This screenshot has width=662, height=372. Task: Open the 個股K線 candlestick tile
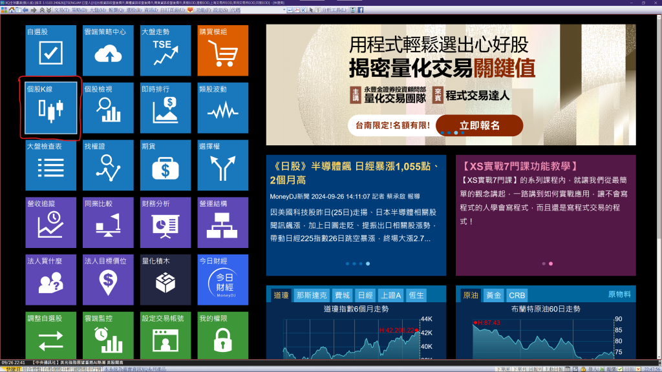pos(50,108)
